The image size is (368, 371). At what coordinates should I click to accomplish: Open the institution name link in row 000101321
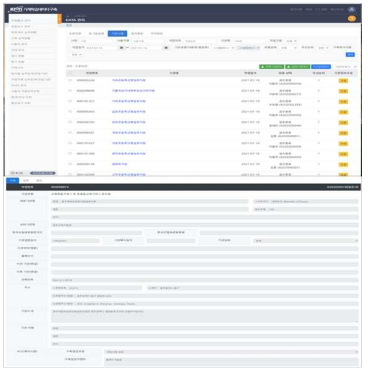(x=129, y=101)
